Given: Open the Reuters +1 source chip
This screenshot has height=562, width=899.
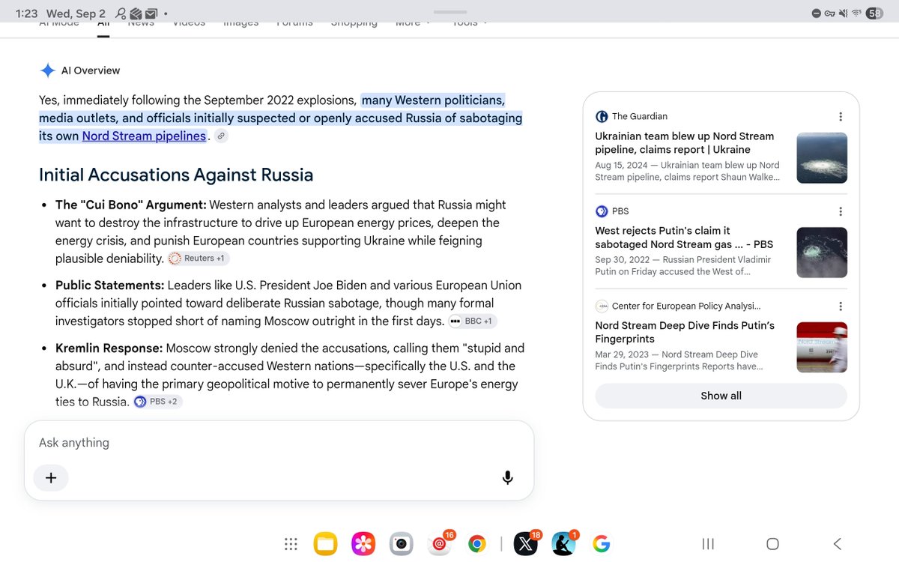Looking at the screenshot, I should tap(198, 259).
